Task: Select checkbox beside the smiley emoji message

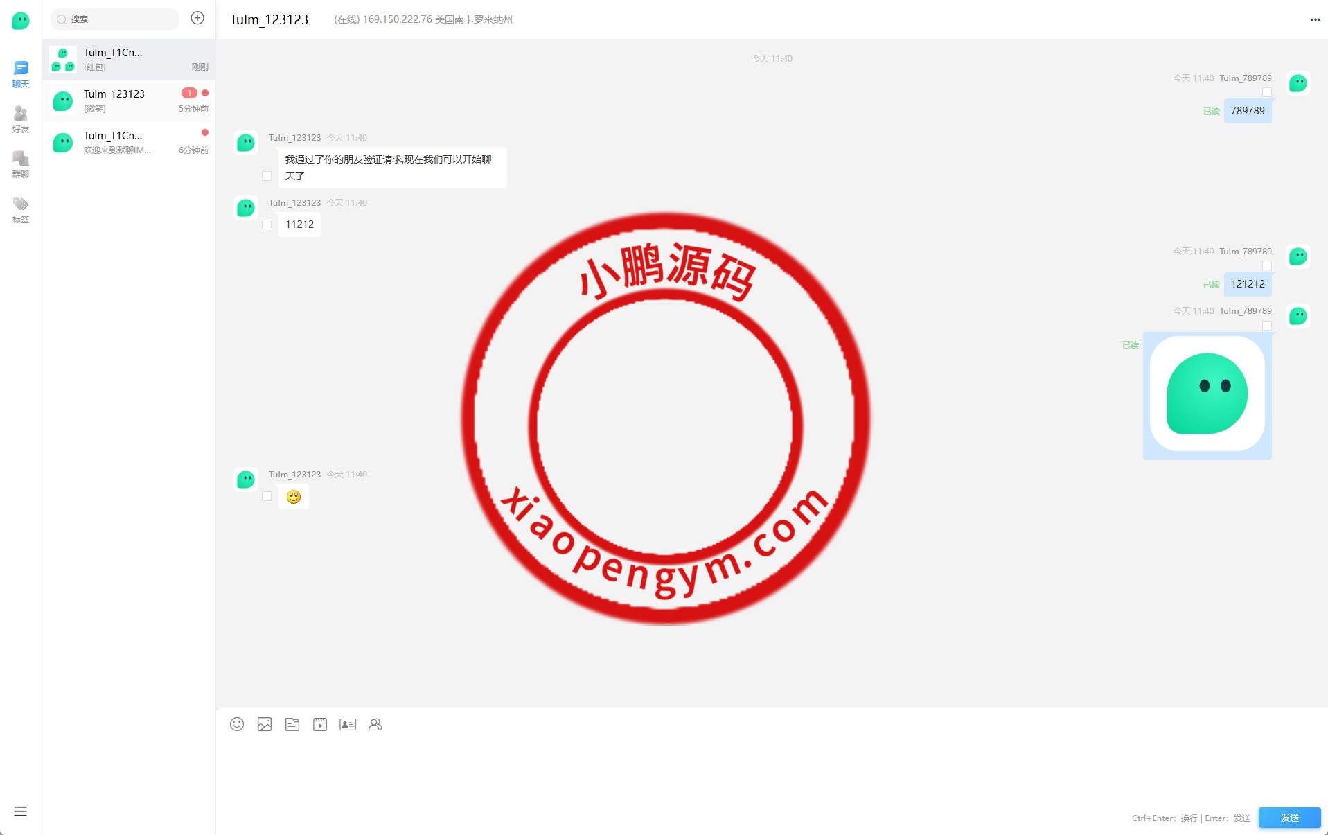Action: point(267,496)
